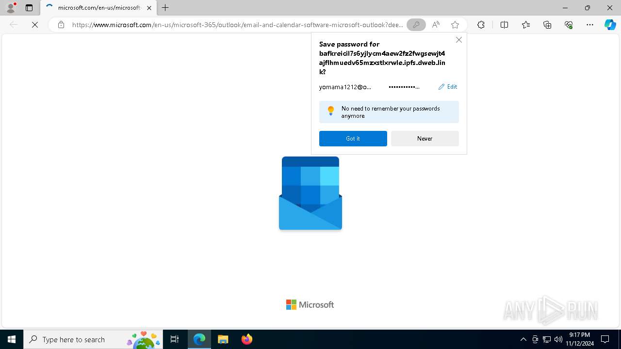621x349 pixels.
Task: Open tab actions menu icon
Action: [x=29, y=8]
